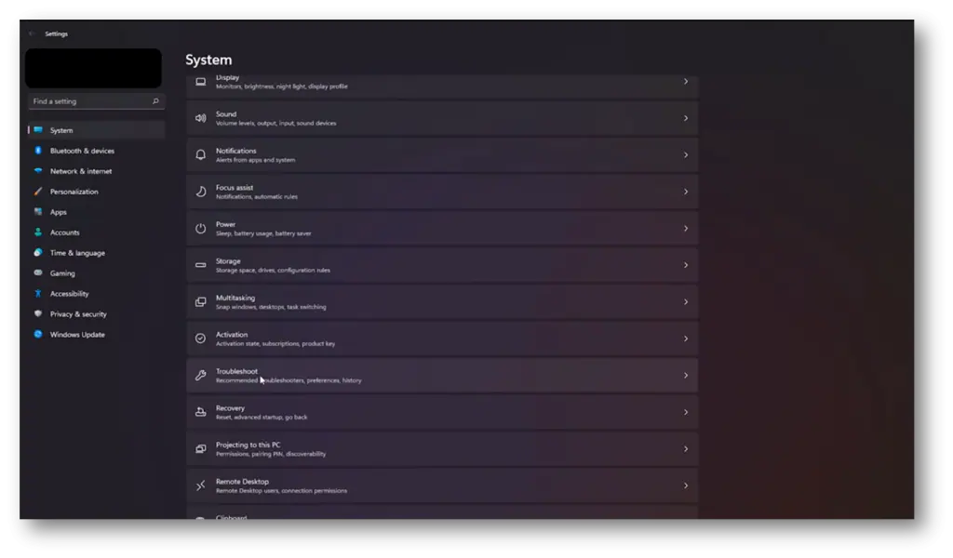This screenshot has height=558, width=953.
Task: Click the 'Sleep, battery usage, battery saver' text
Action: (263, 233)
